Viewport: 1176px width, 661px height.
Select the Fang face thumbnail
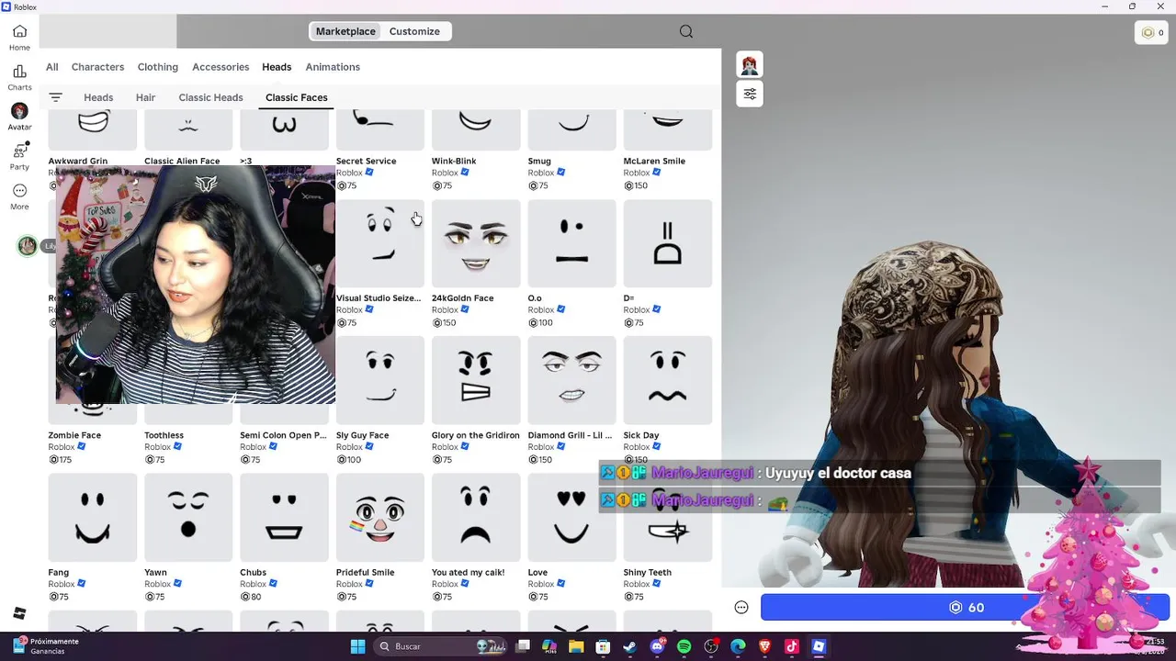pos(93,517)
